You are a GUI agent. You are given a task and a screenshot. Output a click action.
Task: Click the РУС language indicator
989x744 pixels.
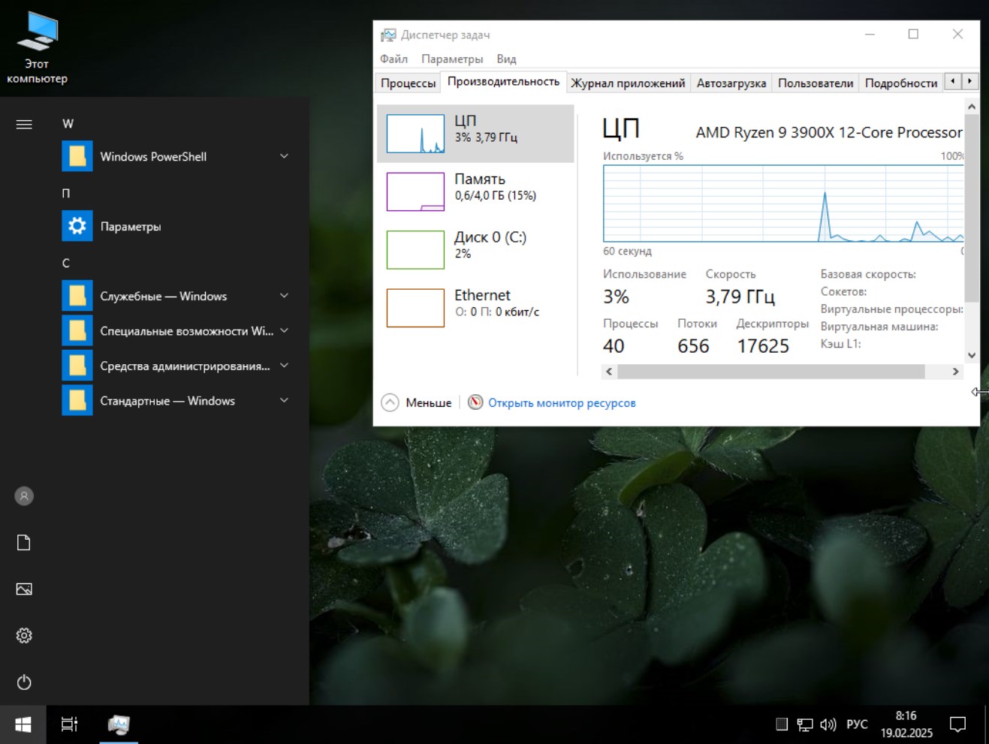(x=857, y=724)
